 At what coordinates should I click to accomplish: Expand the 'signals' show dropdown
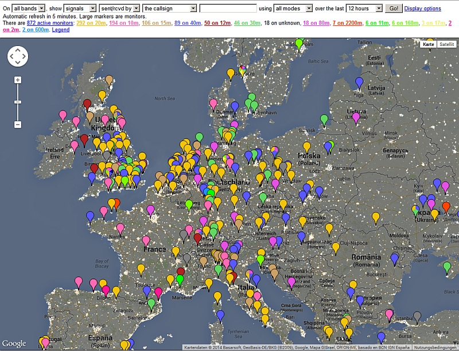point(80,9)
